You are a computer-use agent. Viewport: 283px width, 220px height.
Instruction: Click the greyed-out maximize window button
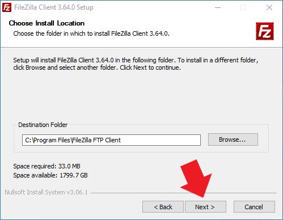[x=243, y=7]
